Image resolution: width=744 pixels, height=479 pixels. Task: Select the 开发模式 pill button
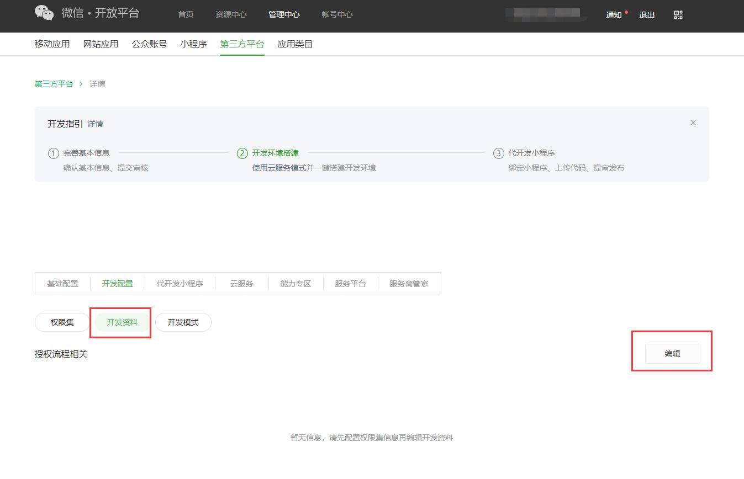pos(183,322)
